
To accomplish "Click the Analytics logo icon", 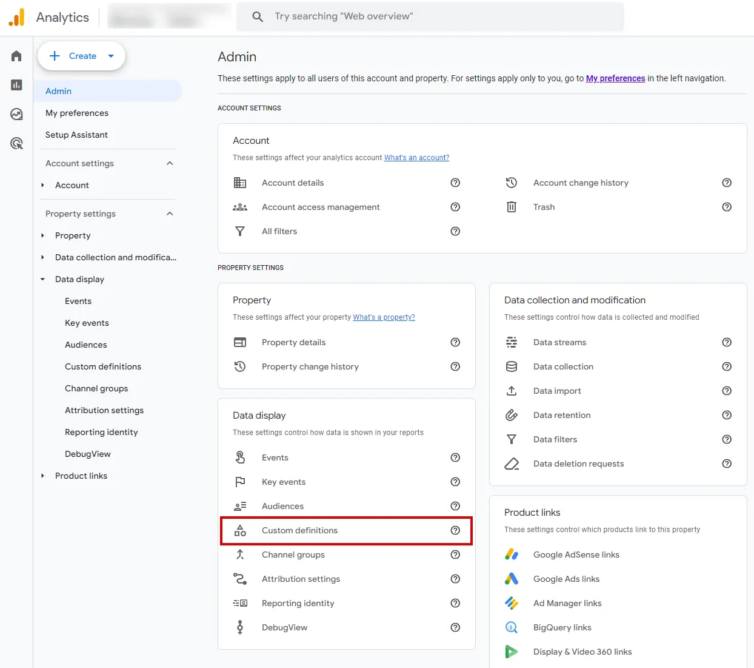I will point(17,18).
